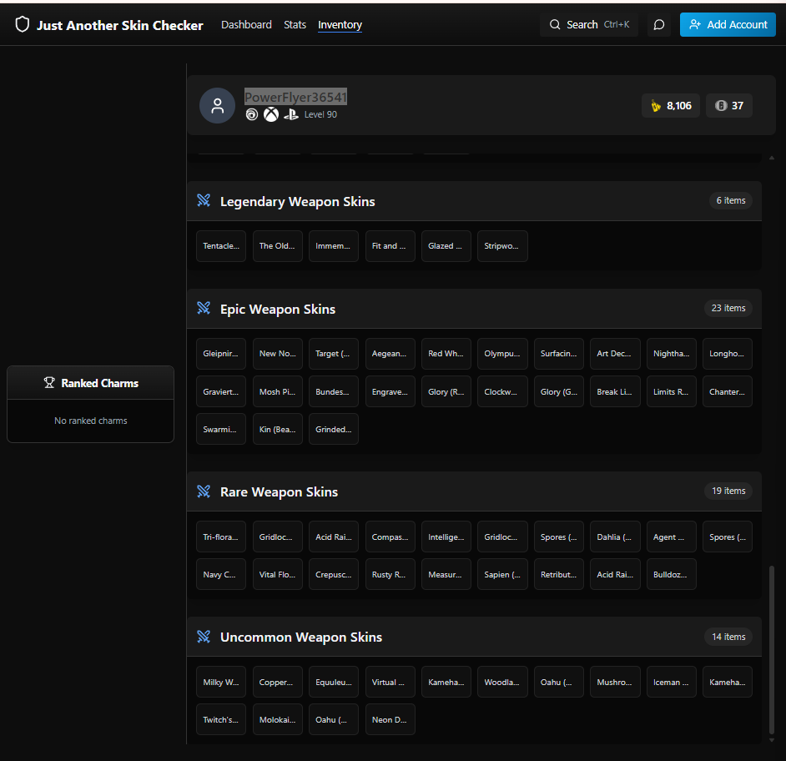Click the Rare Weapon Skins swords icon

pos(204,491)
